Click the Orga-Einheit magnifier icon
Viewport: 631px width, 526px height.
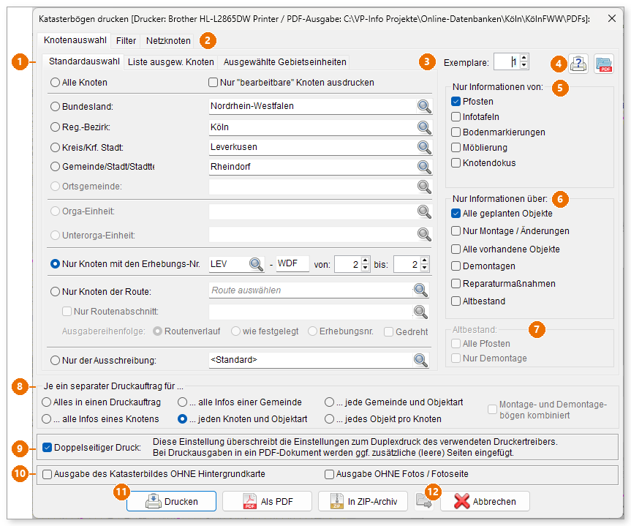424,211
